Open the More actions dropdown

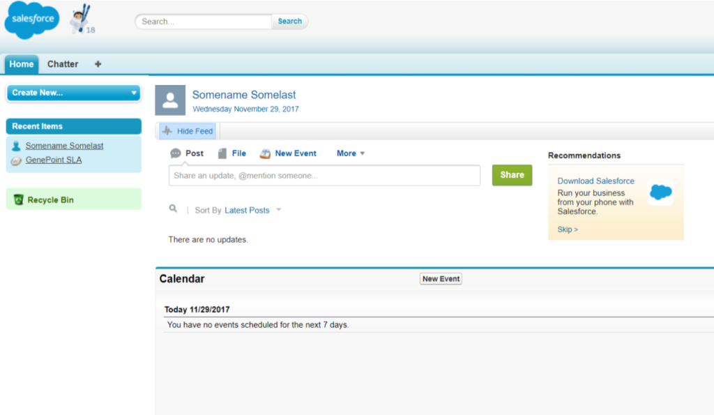point(349,153)
